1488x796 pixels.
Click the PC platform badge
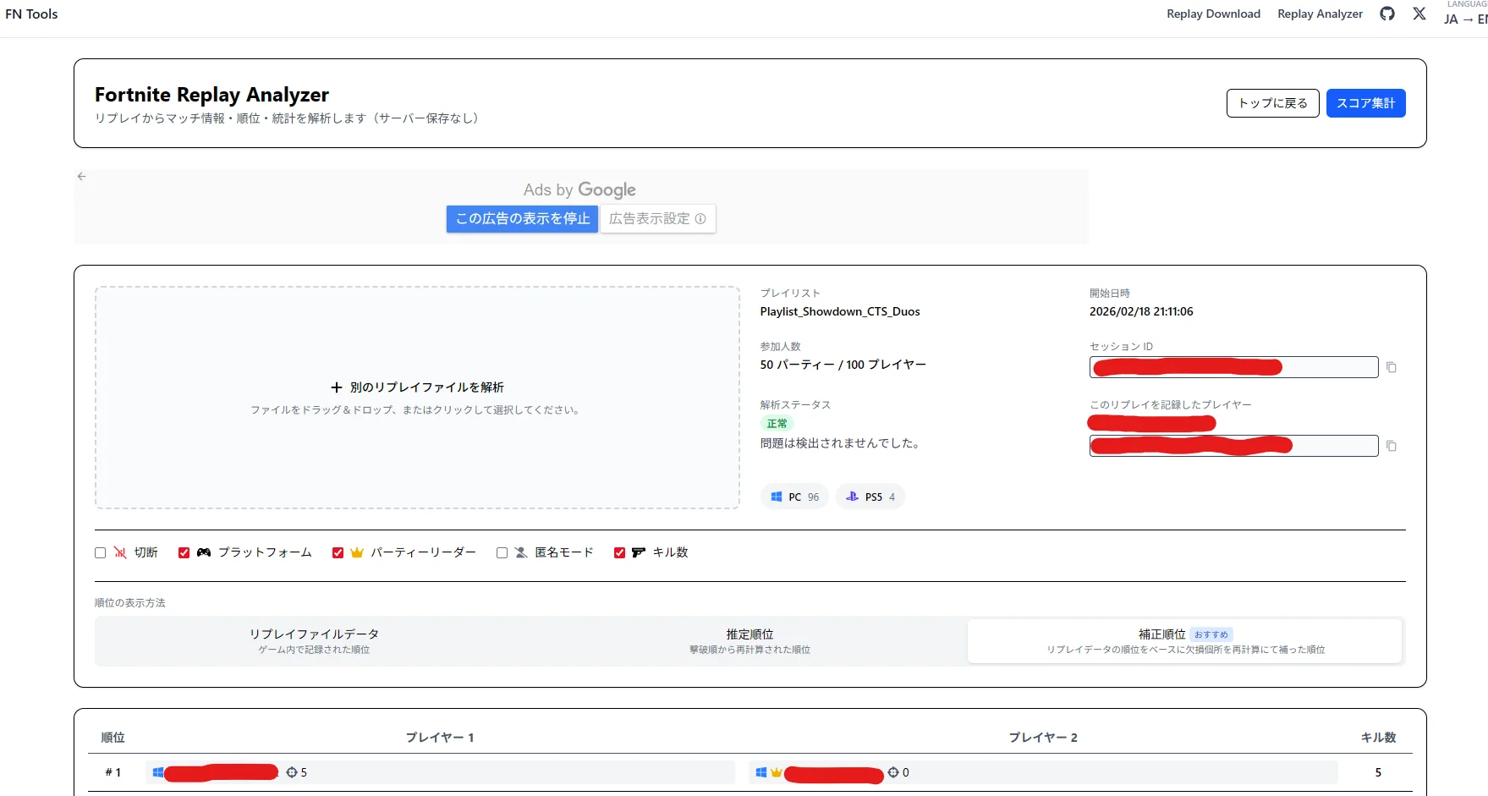(794, 497)
